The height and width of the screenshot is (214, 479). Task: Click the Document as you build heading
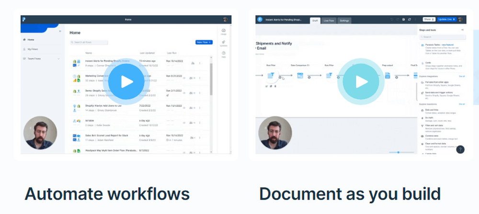[x=350, y=194]
